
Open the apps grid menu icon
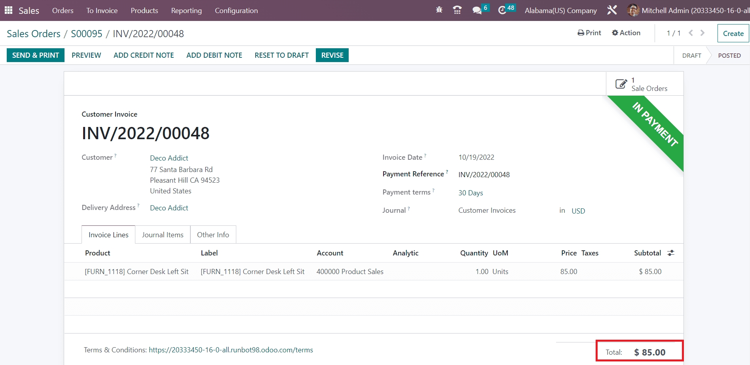tap(8, 10)
